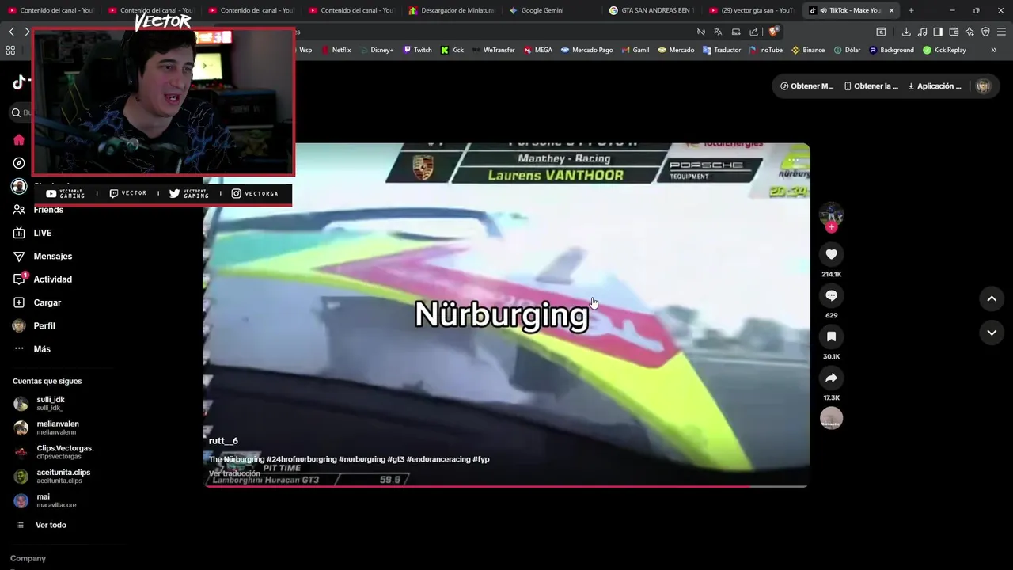Bookmark the video with the save icon

[x=831, y=336]
